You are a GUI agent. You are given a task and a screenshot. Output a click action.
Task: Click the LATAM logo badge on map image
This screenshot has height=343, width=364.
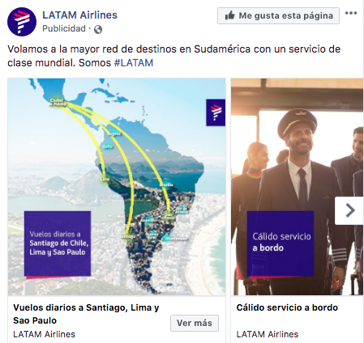(216, 112)
